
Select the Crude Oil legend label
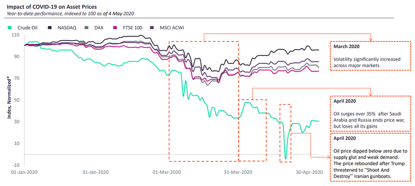click(28, 28)
